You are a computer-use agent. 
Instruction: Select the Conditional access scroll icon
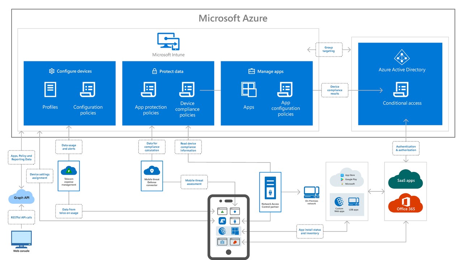pos(401,90)
